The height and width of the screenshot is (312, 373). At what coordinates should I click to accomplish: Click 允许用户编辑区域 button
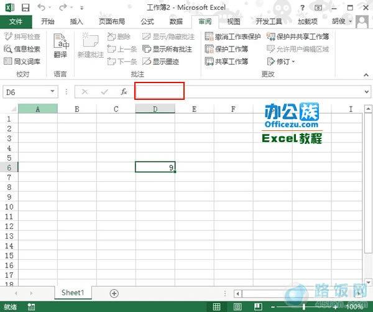[x=298, y=49]
